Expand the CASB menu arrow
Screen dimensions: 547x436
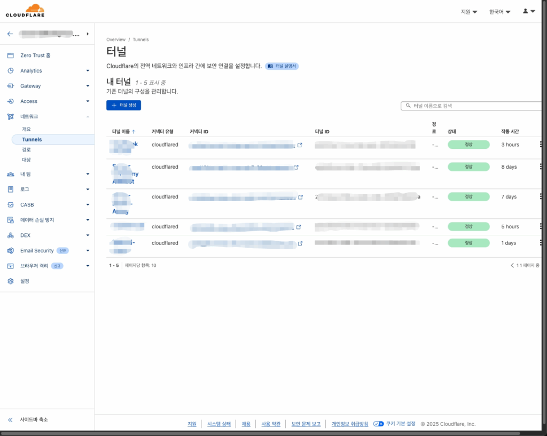pyautogui.click(x=88, y=204)
